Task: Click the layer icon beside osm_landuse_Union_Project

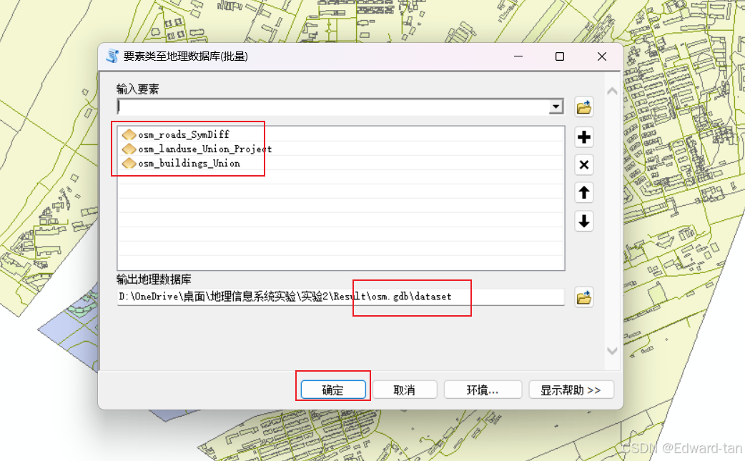Action: (129, 149)
